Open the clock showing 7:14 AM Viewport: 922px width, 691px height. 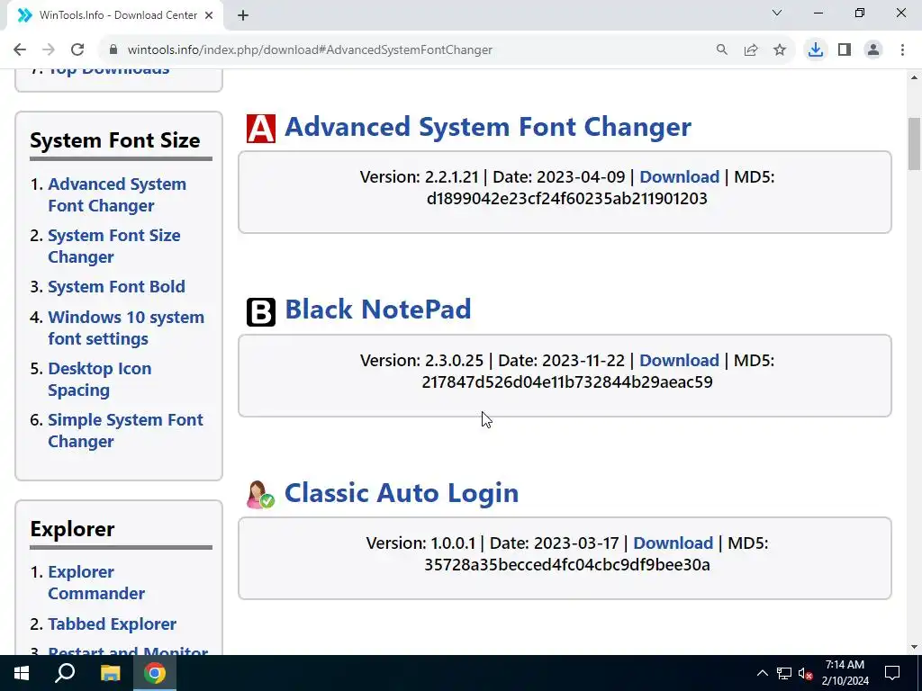tap(845, 673)
